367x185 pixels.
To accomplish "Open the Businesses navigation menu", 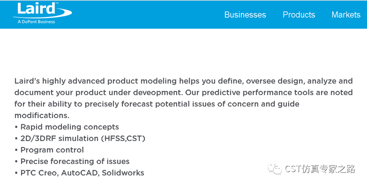I will click(245, 15).
